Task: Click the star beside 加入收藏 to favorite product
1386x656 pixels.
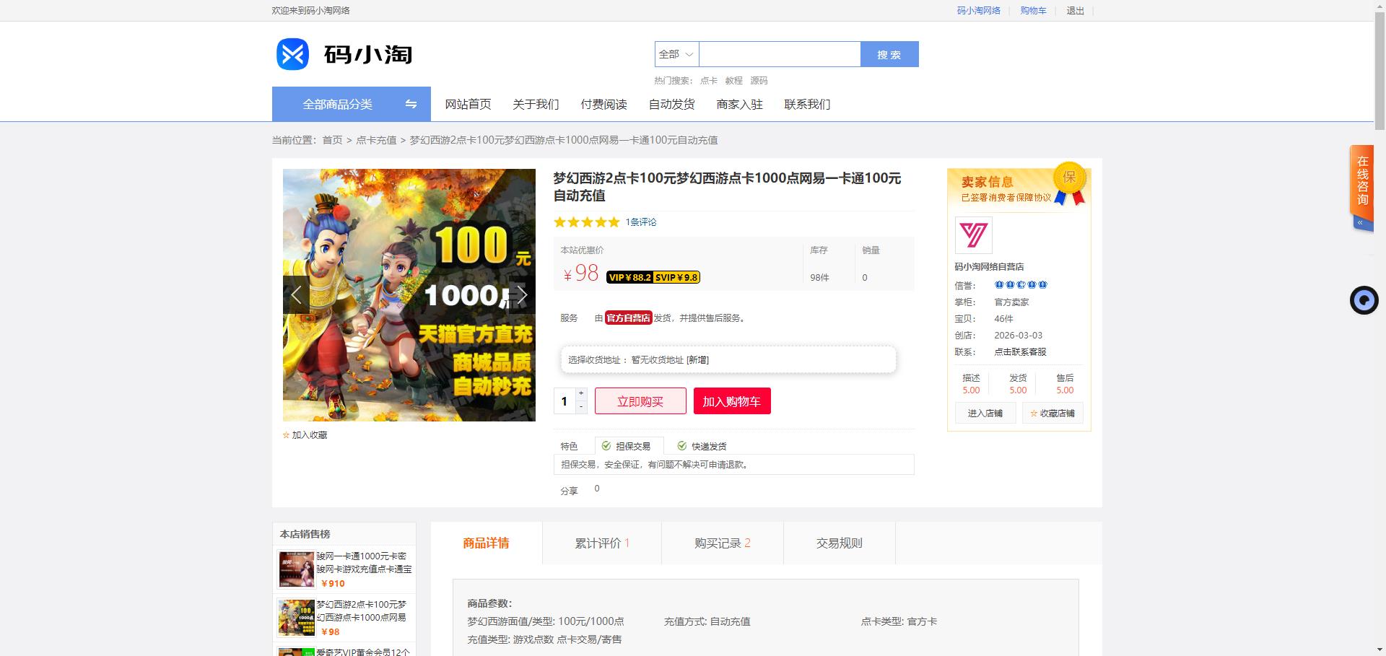Action: (x=286, y=434)
